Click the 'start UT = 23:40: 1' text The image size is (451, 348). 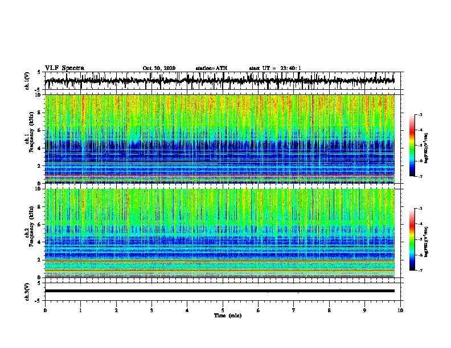coord(275,68)
